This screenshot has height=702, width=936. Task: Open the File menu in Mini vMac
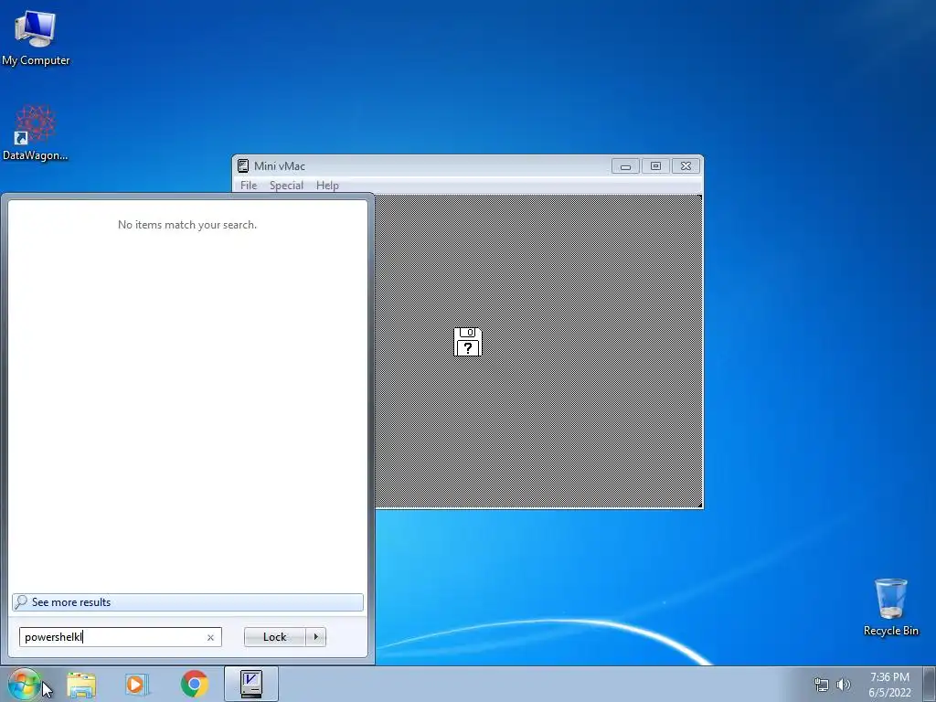coord(249,185)
